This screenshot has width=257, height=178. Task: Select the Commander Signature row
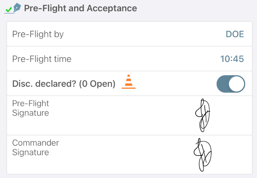pos(130,155)
